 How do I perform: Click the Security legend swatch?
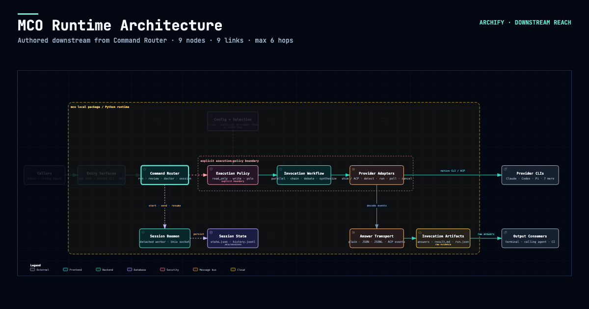click(162, 269)
